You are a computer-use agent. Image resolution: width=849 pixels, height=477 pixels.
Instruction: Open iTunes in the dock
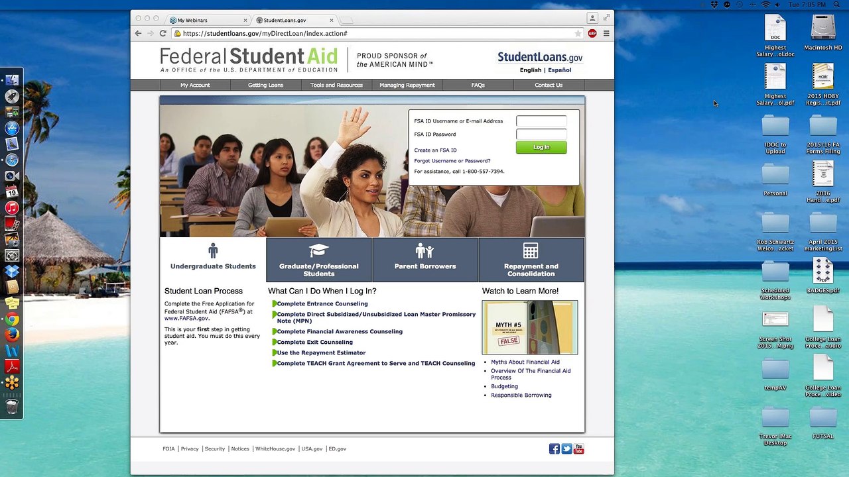pos(12,207)
